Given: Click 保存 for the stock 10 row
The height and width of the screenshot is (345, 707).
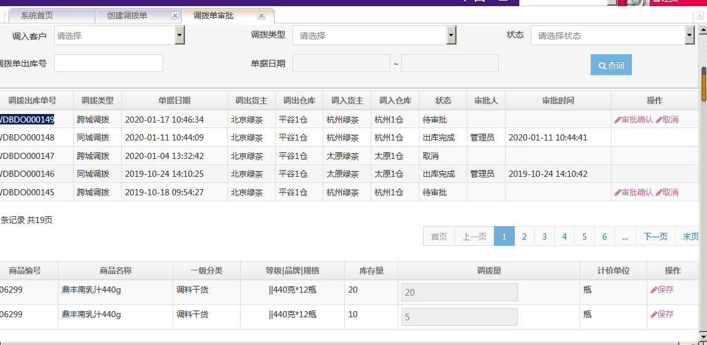Looking at the screenshot, I should point(662,314).
